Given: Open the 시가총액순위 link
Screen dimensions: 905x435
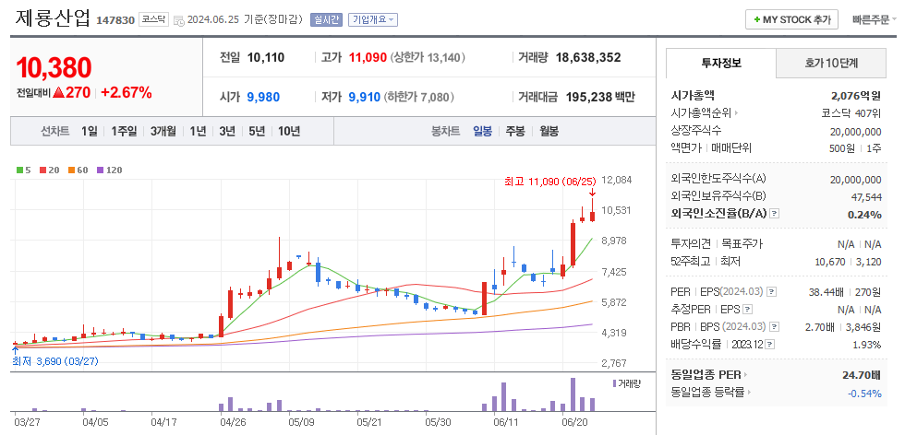Looking at the screenshot, I should pos(704,113).
